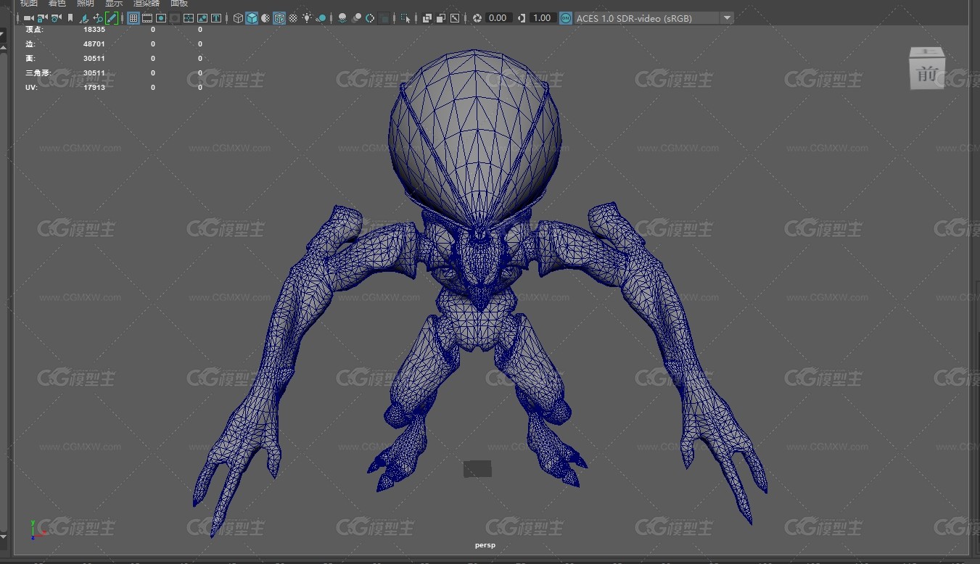Image resolution: width=980 pixels, height=564 pixels.
Task: Edit the gamma value field 1.00
Action: pyautogui.click(x=543, y=18)
